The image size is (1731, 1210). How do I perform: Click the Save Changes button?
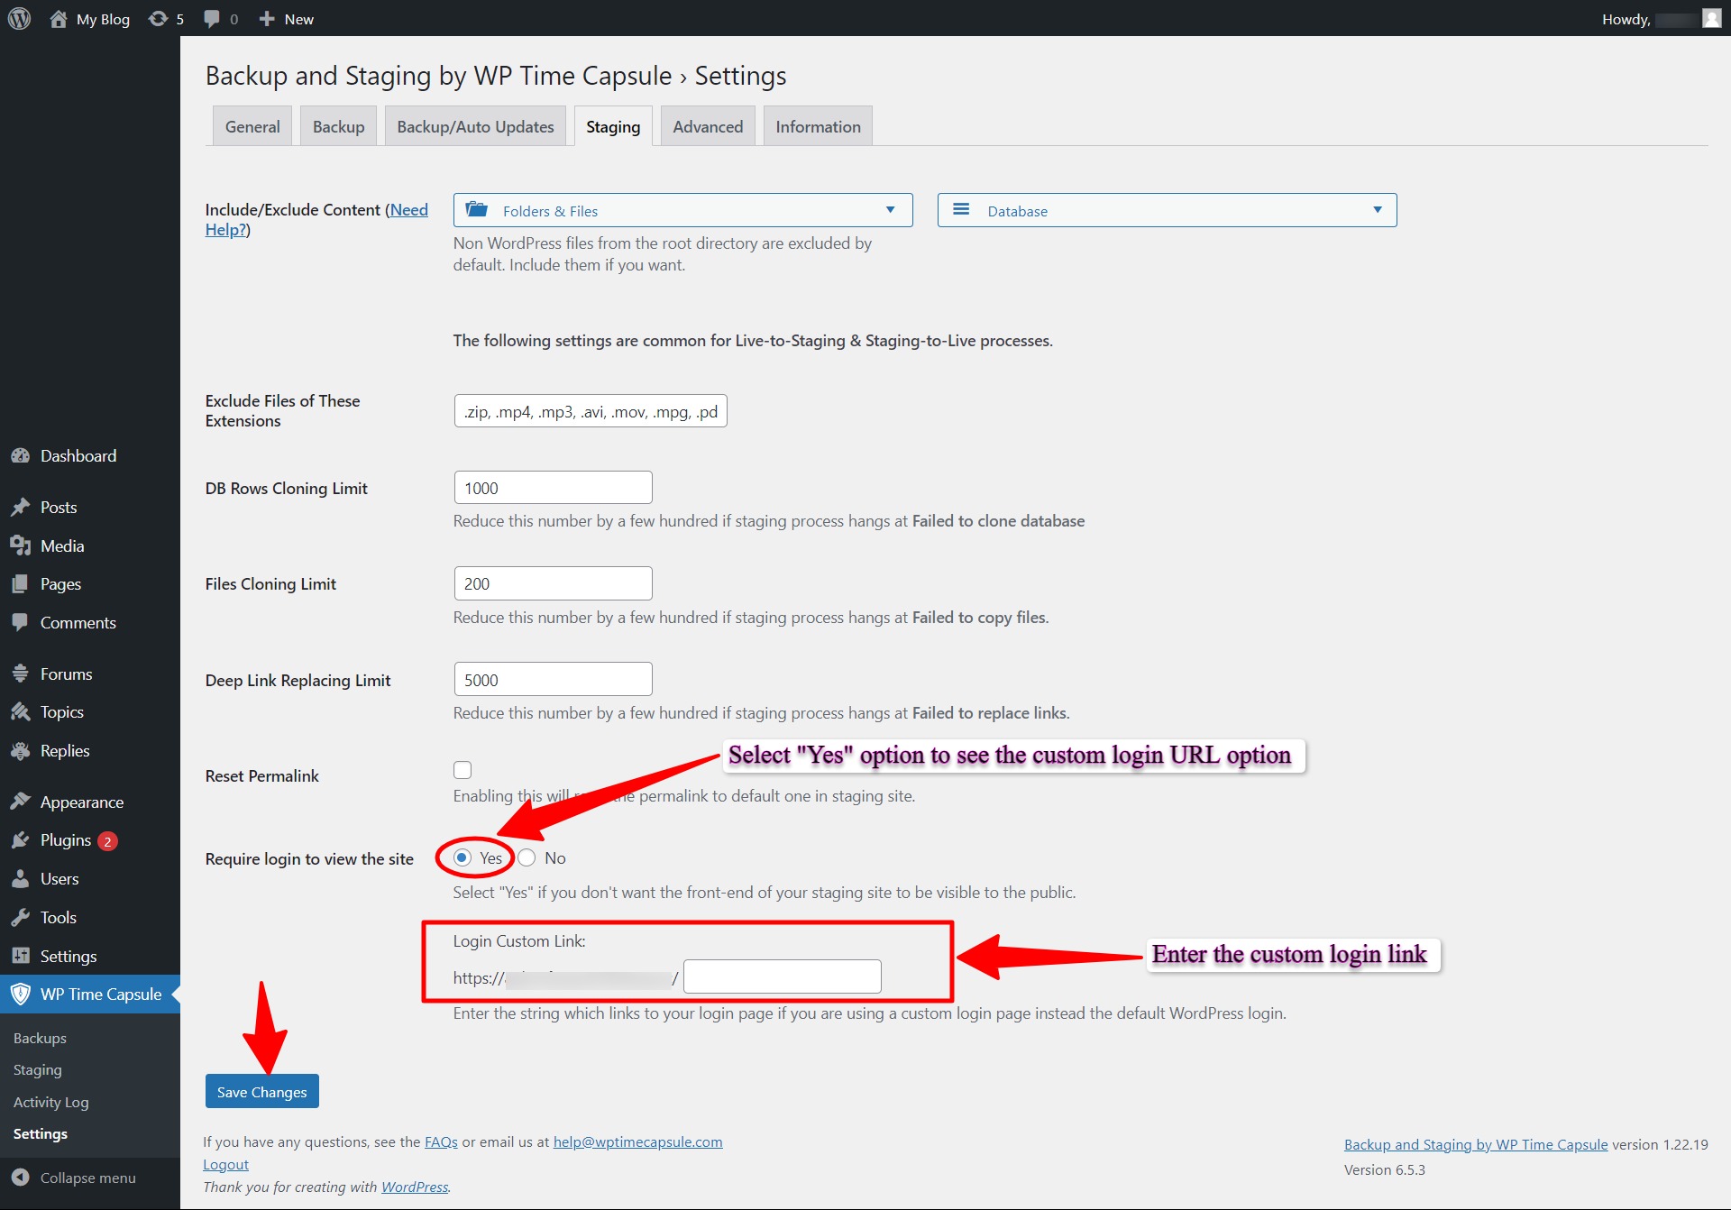262,1092
